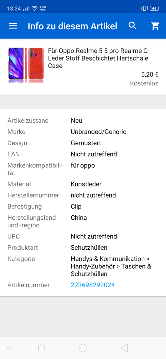Tap the Kostenlos shipping label
166x359 pixels.
point(144,83)
